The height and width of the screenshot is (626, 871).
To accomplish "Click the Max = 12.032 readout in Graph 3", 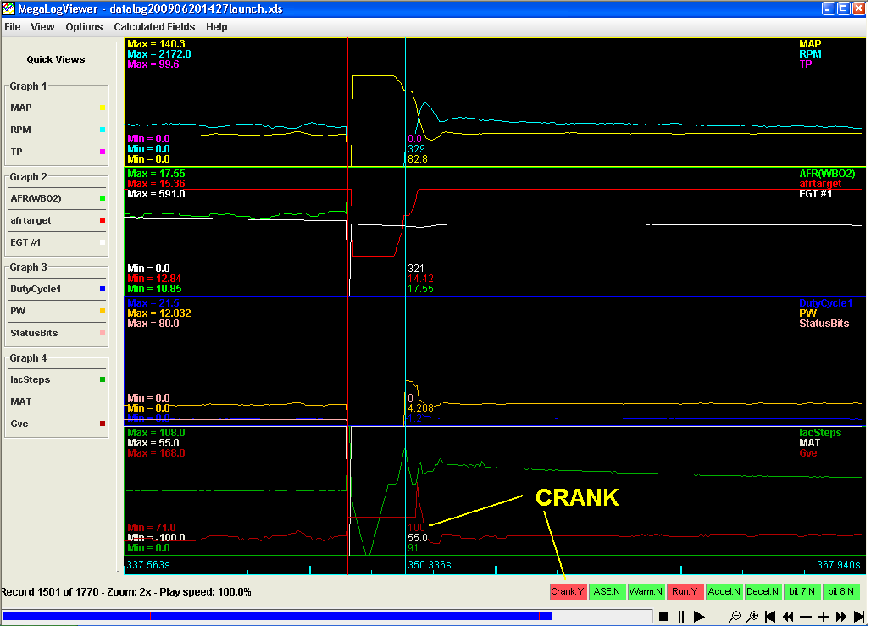I will pyautogui.click(x=159, y=313).
